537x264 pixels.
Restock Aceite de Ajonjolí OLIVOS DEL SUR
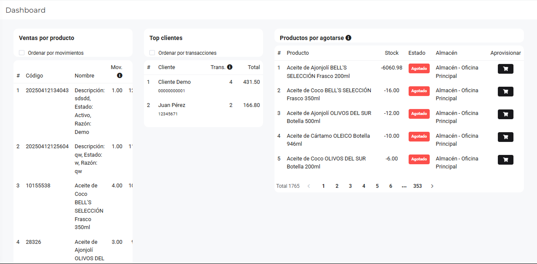[505, 114]
